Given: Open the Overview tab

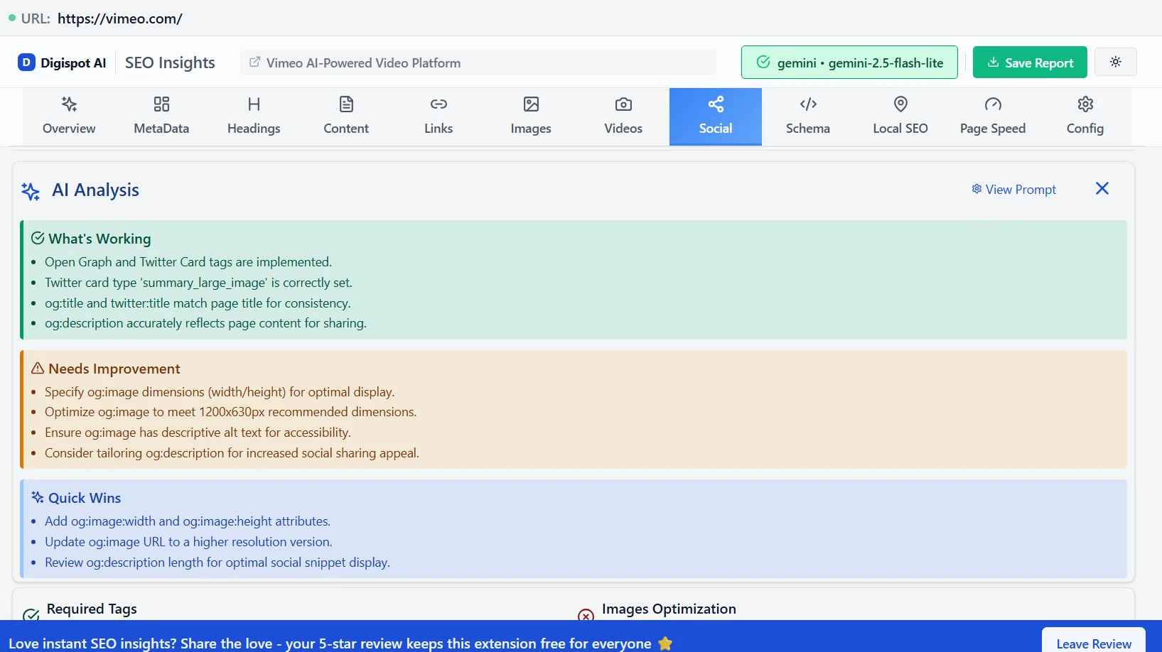Looking at the screenshot, I should point(69,116).
